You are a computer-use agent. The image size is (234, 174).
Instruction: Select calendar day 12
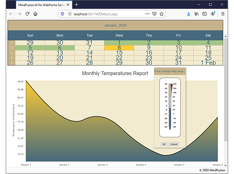tap(30, 53)
